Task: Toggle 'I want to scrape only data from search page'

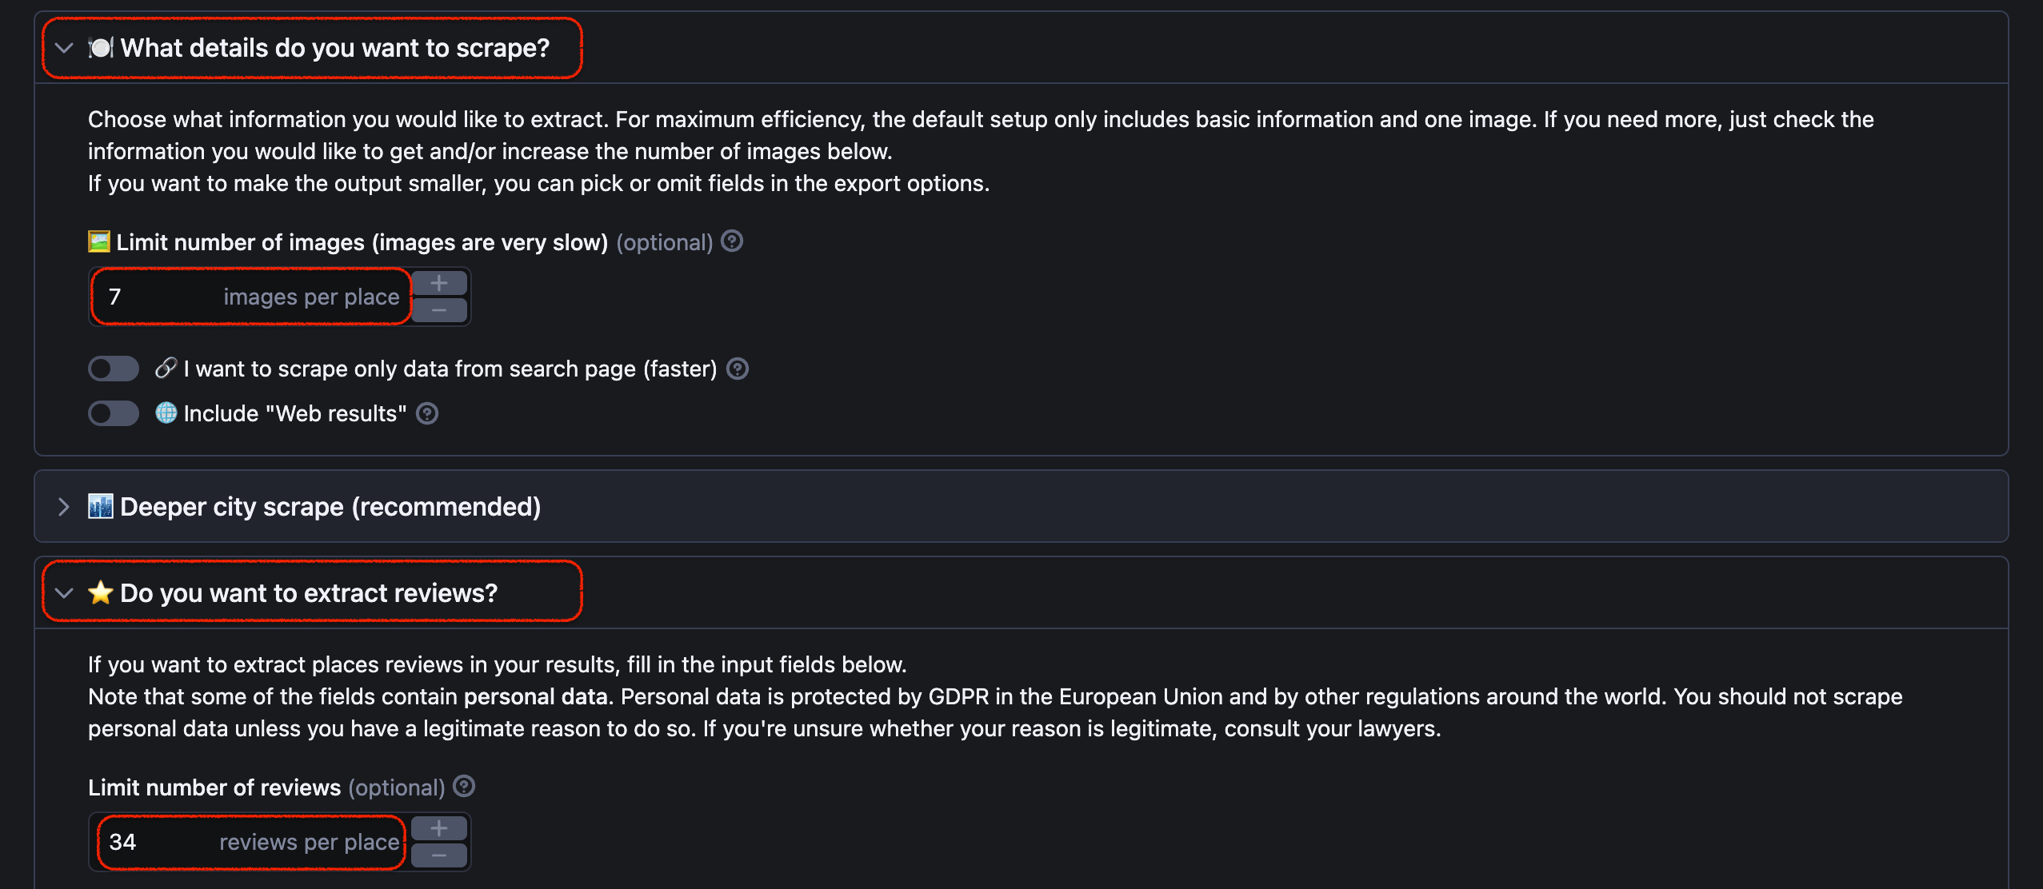Action: [x=114, y=369]
